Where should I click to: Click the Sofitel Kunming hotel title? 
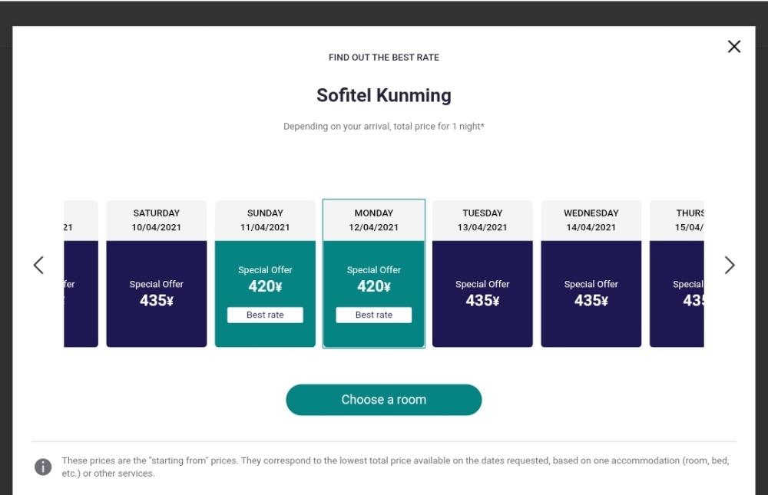point(384,95)
